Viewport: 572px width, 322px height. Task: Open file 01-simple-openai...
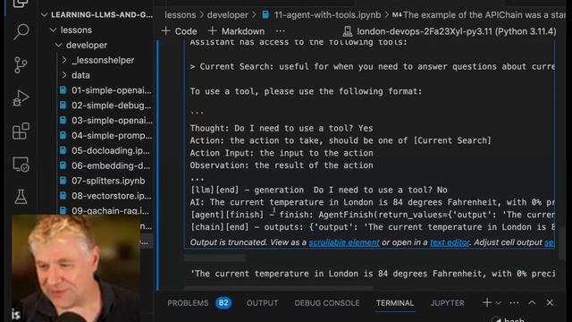point(105,90)
